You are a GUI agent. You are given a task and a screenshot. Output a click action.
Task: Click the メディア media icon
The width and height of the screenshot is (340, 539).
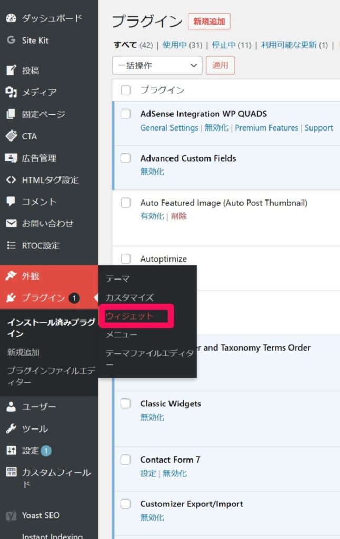coord(11,92)
